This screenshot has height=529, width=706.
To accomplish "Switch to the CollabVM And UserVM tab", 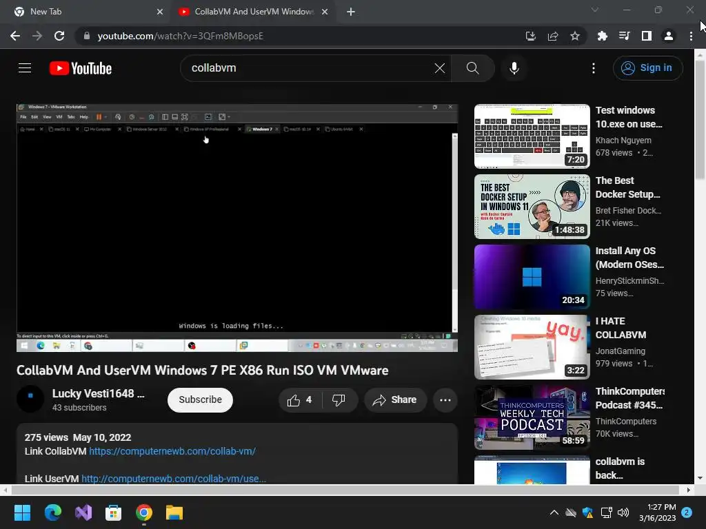I will click(x=253, y=12).
